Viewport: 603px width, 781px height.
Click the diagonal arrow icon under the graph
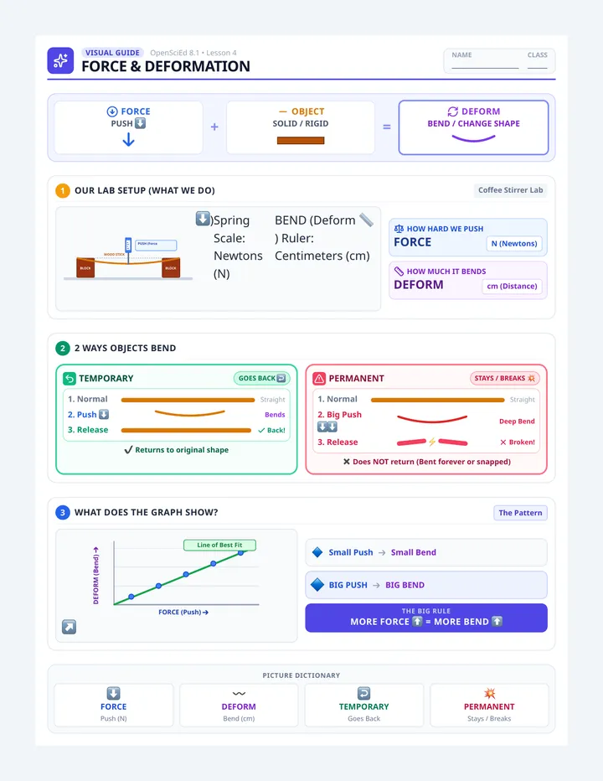pos(70,627)
